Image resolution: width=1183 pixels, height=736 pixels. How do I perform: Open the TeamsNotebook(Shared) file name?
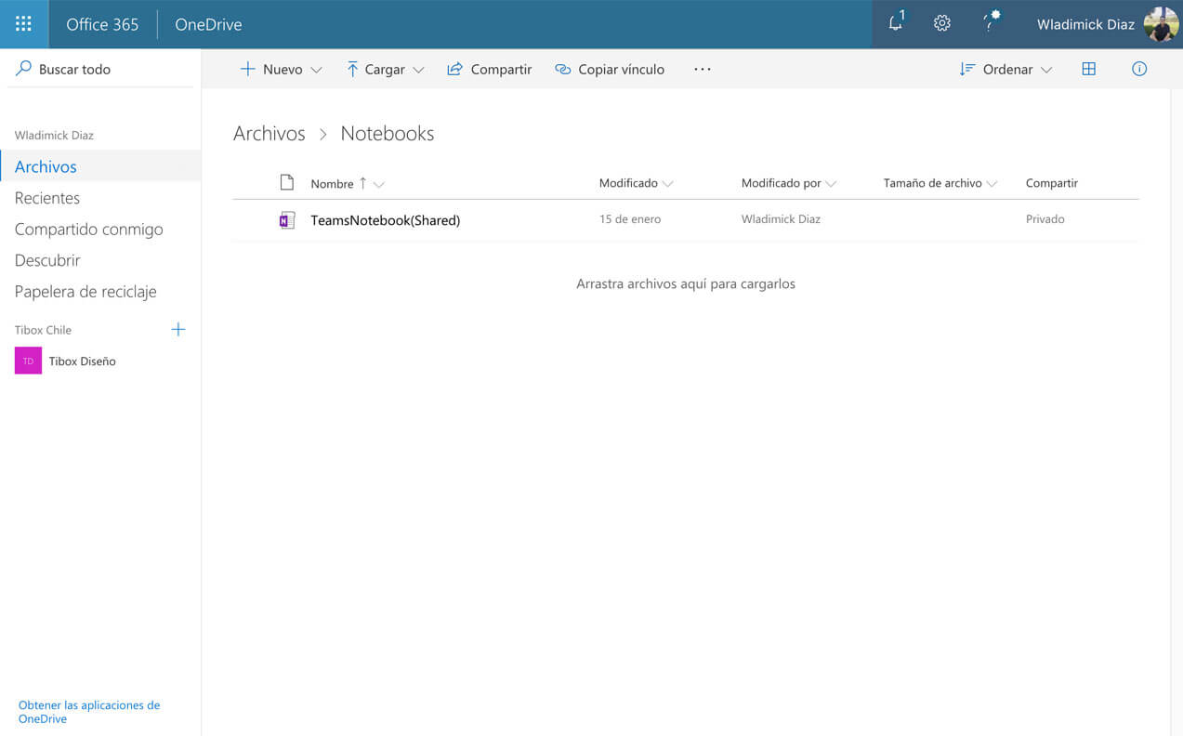(386, 220)
